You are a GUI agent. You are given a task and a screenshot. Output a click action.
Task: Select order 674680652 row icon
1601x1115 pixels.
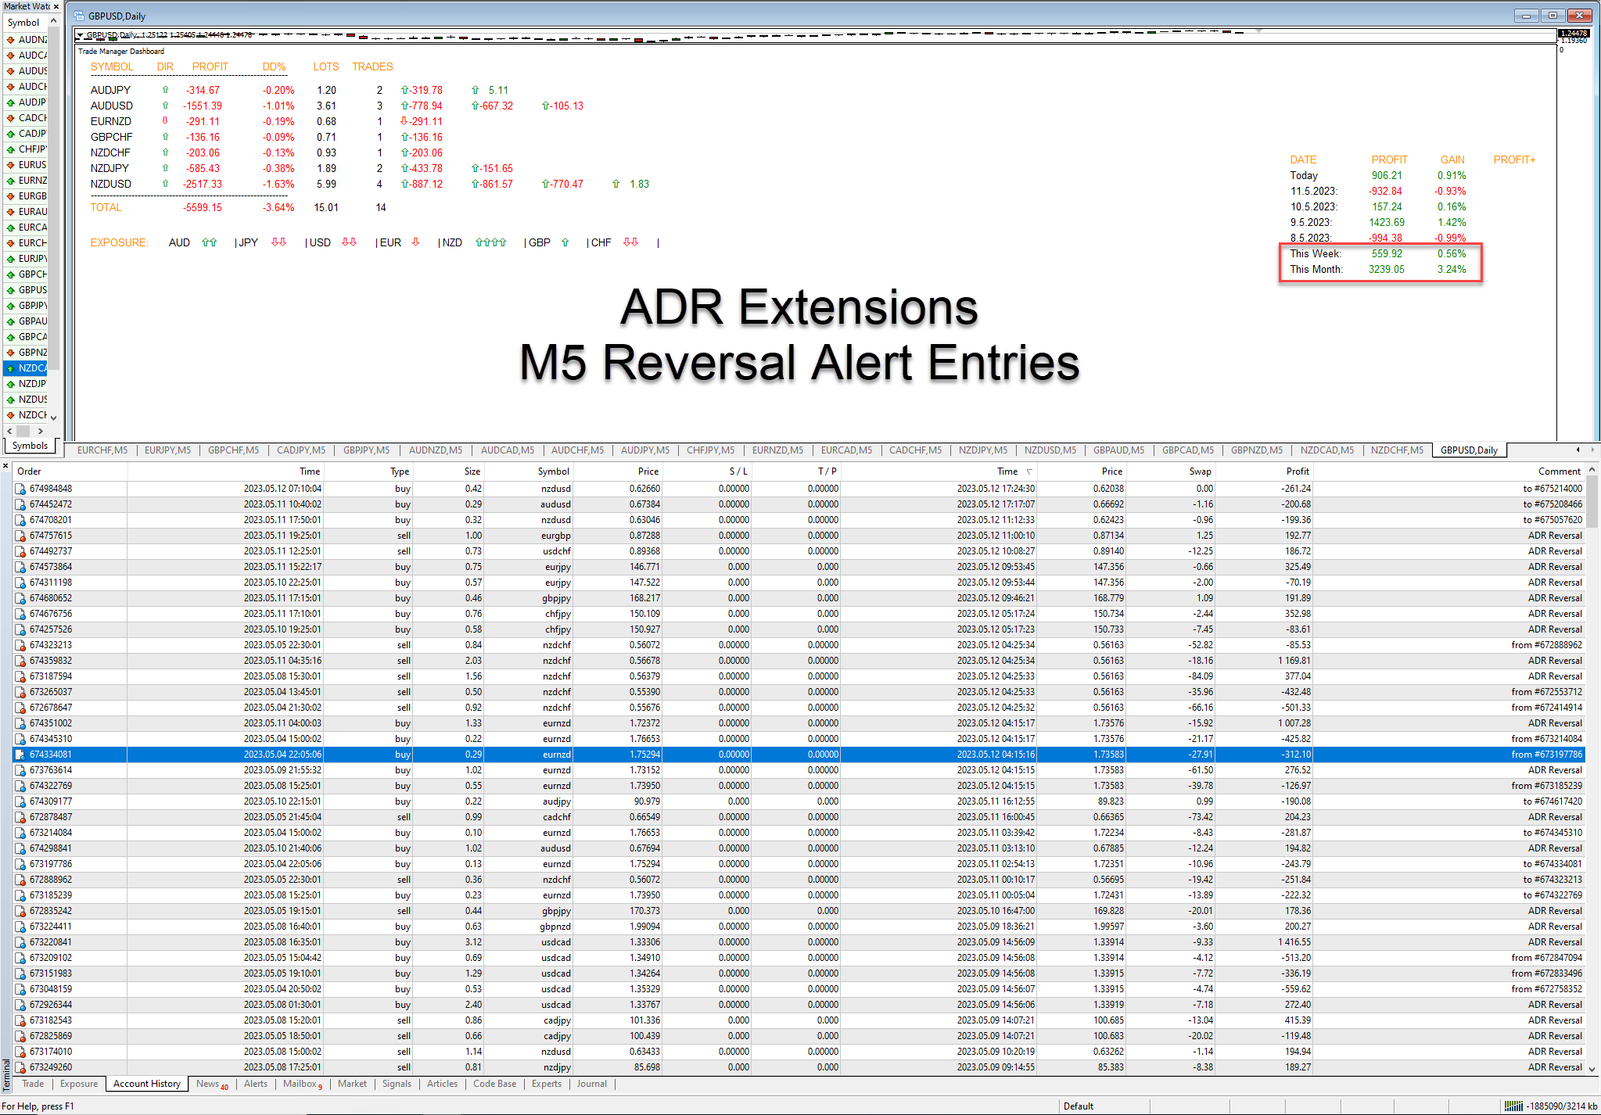pyautogui.click(x=20, y=598)
